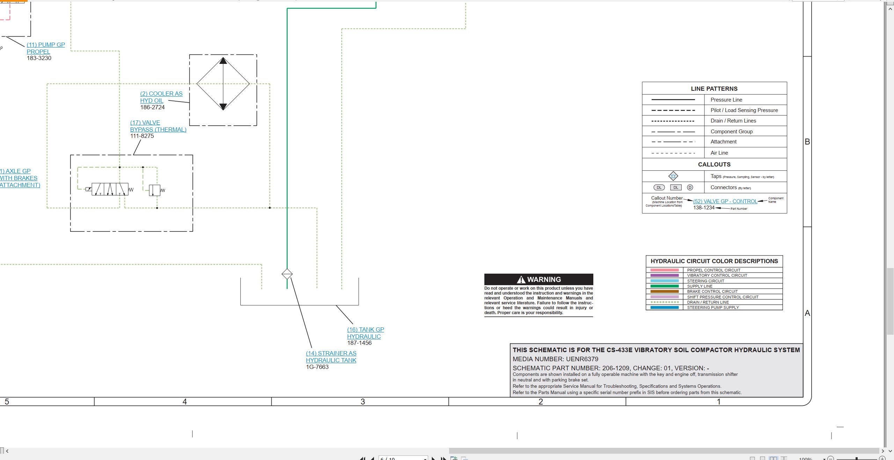
Task: Click vertical scrollbar up arrow
Action: pos(890,9)
